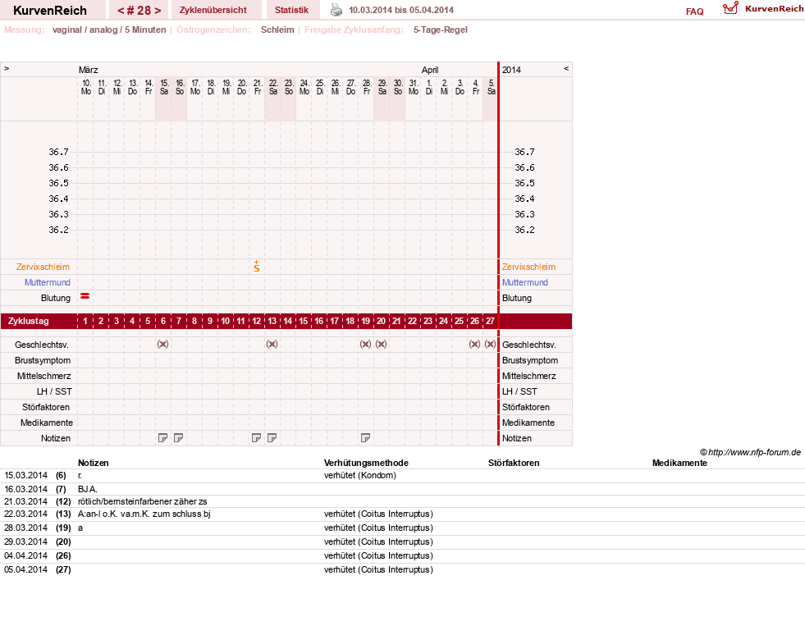Viewport: 805px width, 626px height.
Task: Click intercourse marker on cycle day 20
Action: 381,345
